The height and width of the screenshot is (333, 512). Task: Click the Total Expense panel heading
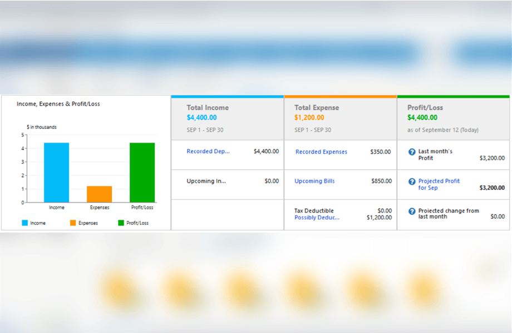317,108
